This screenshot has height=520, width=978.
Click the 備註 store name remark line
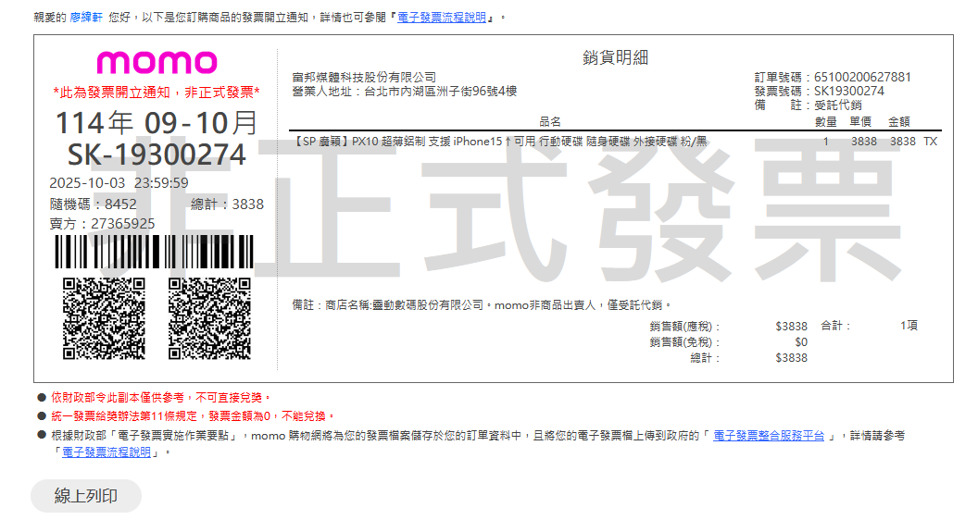482,304
